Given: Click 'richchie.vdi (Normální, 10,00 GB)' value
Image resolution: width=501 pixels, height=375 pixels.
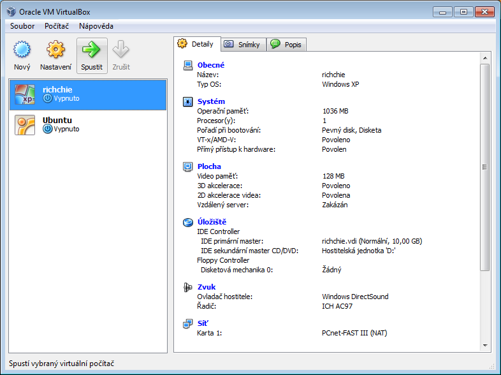Looking at the screenshot, I should (372, 241).
